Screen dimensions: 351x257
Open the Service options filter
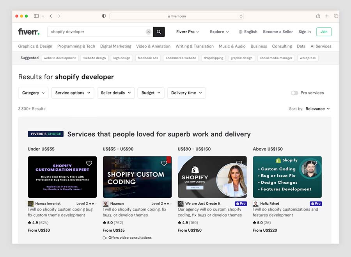(73, 93)
